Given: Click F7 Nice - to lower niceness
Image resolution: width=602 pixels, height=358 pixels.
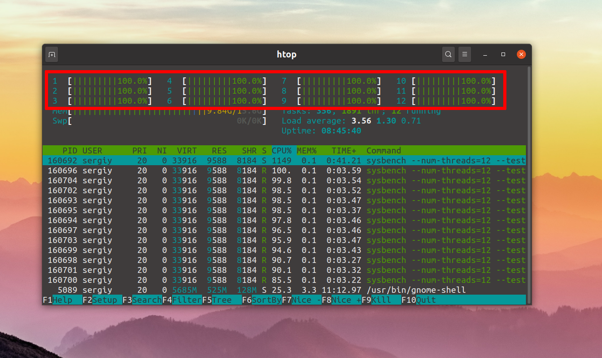Looking at the screenshot, I should (302, 300).
